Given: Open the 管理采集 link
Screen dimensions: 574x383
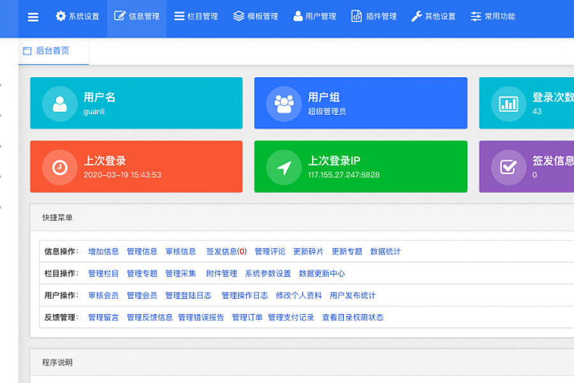Looking at the screenshot, I should (x=181, y=273).
